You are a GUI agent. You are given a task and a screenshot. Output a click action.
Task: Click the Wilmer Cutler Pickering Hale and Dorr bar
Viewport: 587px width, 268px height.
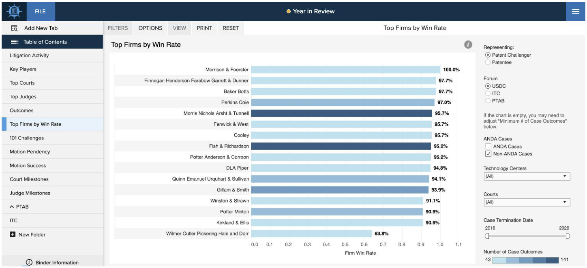(x=311, y=234)
